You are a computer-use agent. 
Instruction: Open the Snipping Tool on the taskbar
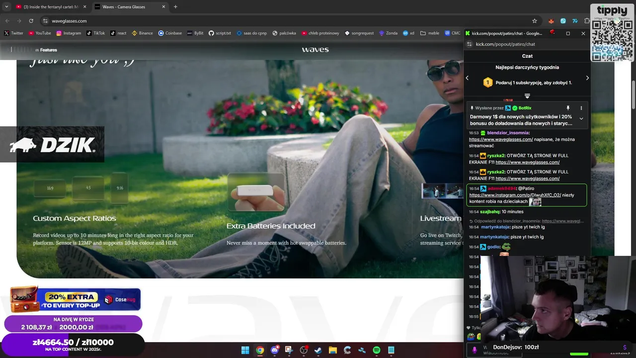289,350
